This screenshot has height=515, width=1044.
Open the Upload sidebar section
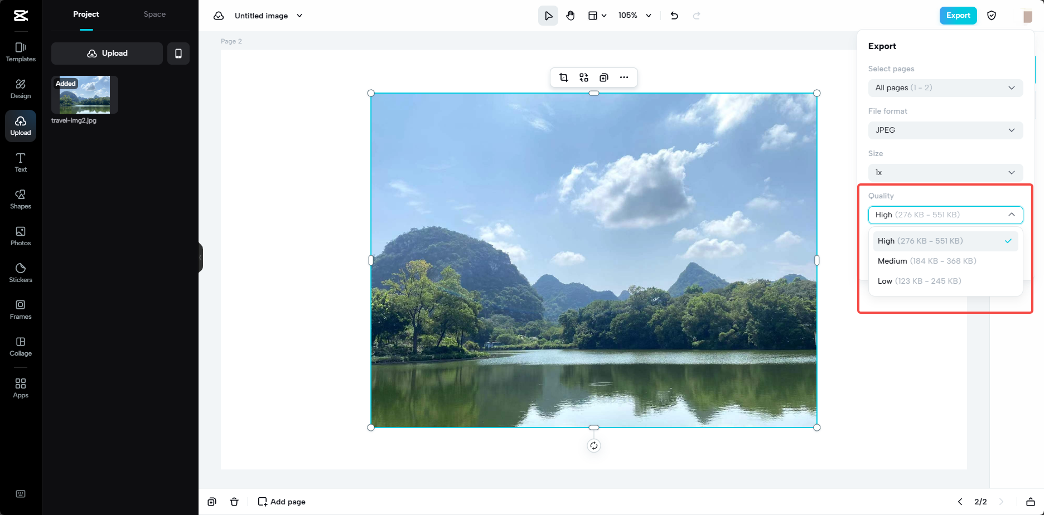coord(21,126)
